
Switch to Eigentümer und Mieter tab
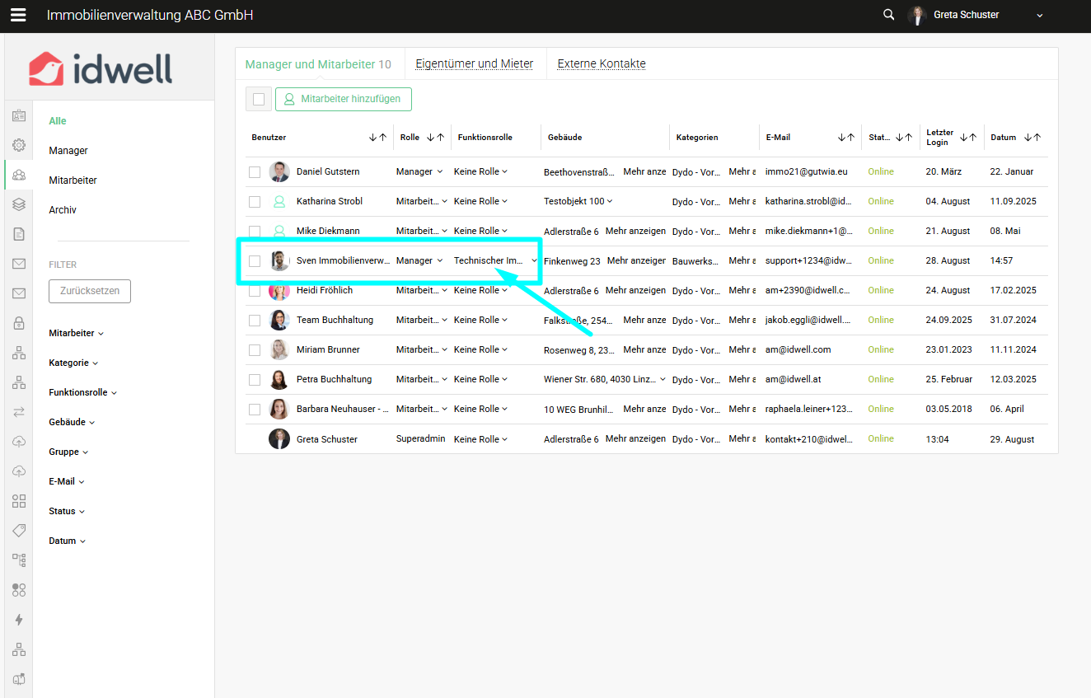[474, 63]
